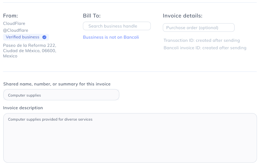The width and height of the screenshot is (260, 166).
Task: Click the CloudFlare company name
Action: click(x=14, y=24)
